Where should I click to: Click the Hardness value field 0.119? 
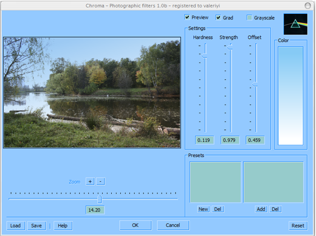[x=204, y=140]
